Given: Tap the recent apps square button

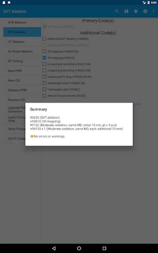Looking at the screenshot, I should point(104,248).
